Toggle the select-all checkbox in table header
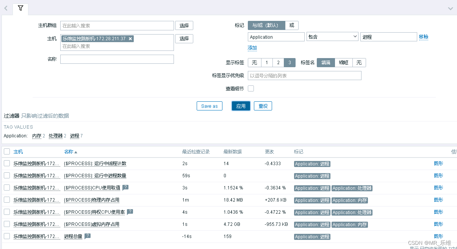Screen dimensions: 457x249 click(7, 151)
